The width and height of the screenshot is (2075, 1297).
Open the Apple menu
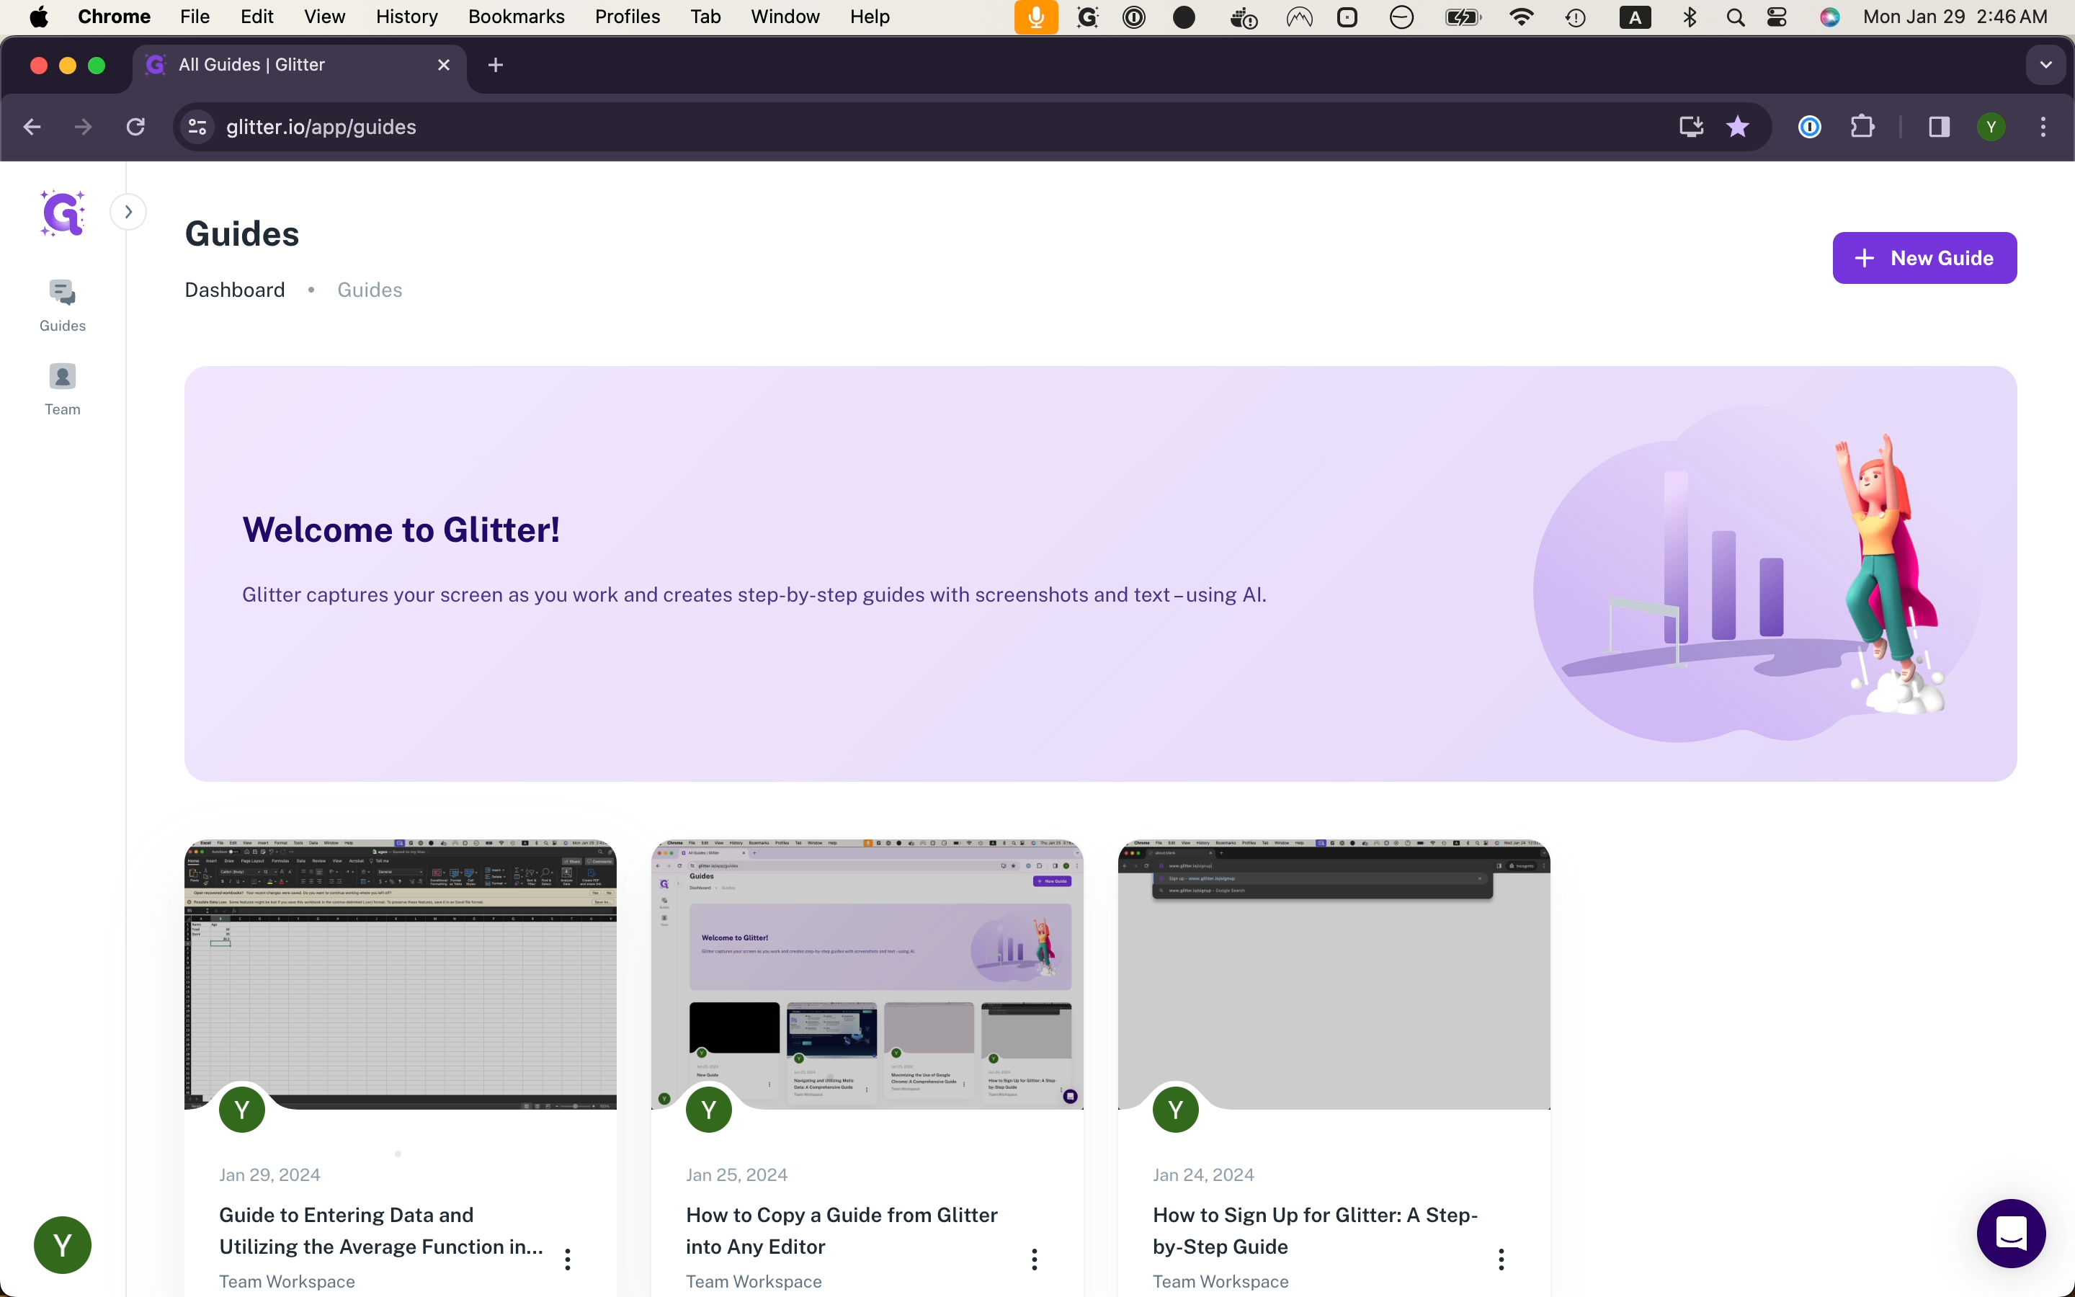pos(39,17)
